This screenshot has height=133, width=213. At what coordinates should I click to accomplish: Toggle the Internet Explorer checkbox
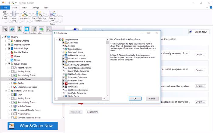[x=9, y=45]
